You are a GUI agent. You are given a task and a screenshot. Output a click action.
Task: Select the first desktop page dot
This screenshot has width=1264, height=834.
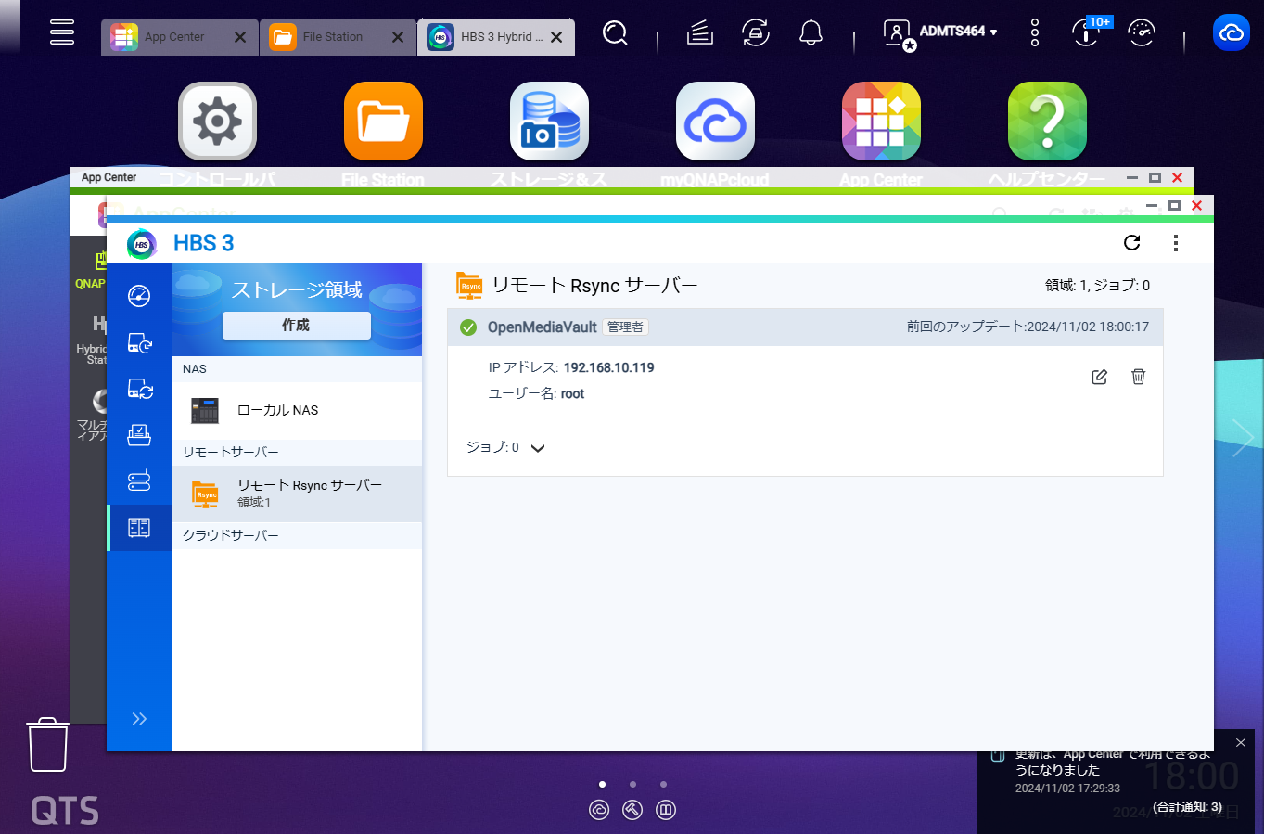602,784
